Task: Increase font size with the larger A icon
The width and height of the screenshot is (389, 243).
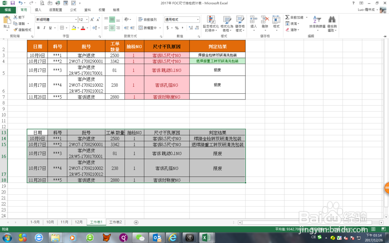Action: [x=92, y=19]
